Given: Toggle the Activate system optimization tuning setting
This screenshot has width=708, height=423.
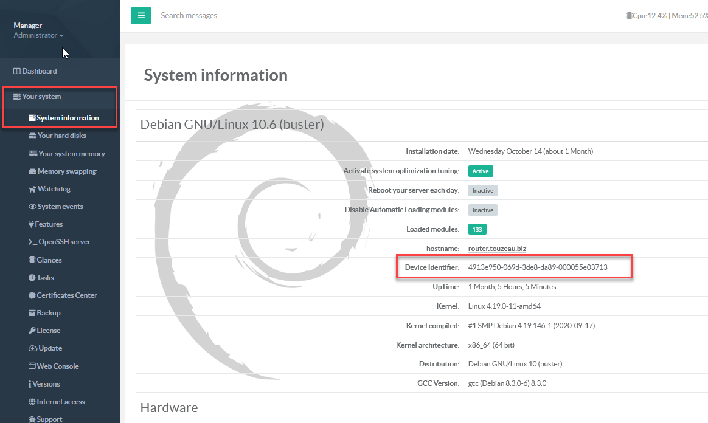Looking at the screenshot, I should coord(481,171).
